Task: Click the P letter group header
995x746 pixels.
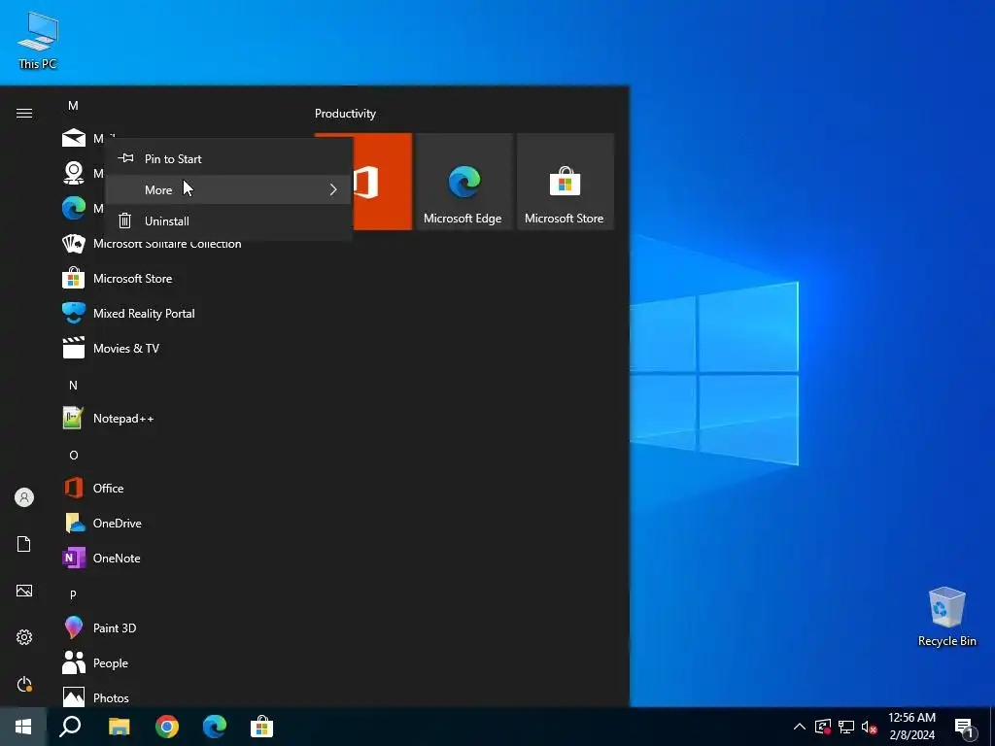Action: click(73, 594)
